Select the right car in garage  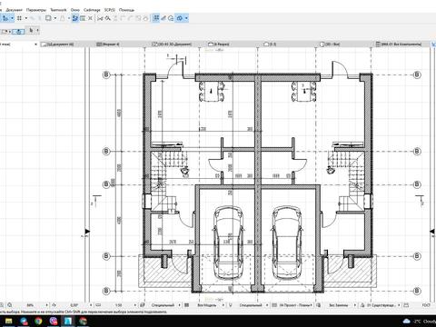pos(287,243)
